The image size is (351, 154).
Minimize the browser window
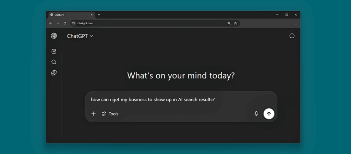[x=277, y=15]
